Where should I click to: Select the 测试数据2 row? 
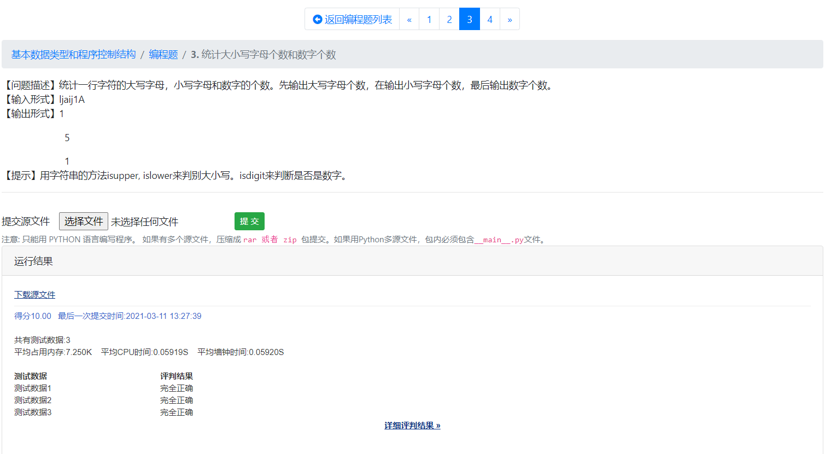click(30, 400)
